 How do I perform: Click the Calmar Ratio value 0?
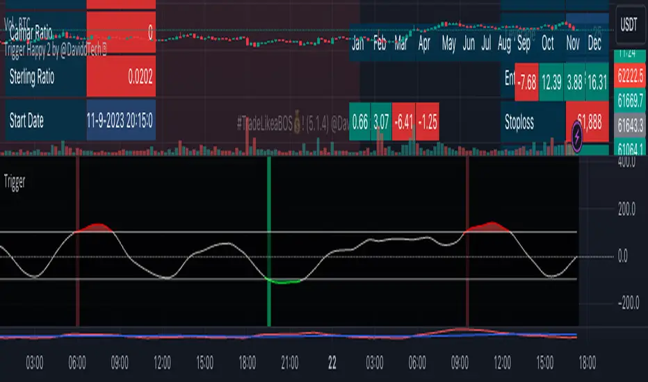(121, 32)
